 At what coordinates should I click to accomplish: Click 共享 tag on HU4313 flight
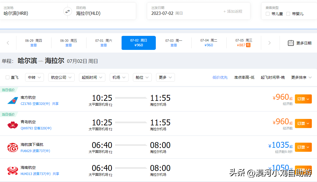click(56, 174)
